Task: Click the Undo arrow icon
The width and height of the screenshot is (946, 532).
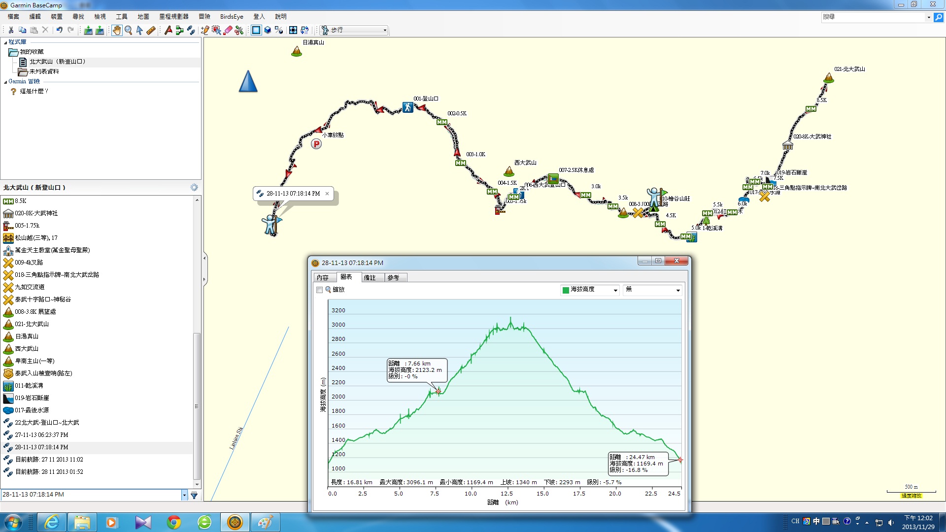Action: [59, 30]
